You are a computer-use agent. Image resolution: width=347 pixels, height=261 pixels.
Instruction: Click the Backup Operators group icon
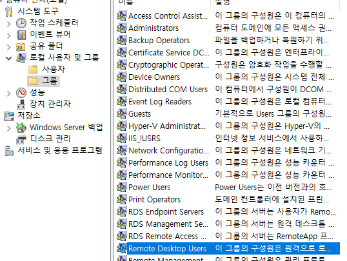point(122,40)
